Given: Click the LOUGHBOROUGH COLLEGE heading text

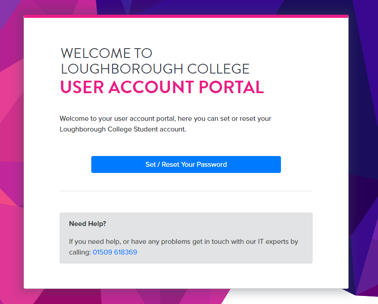Looking at the screenshot, I should pyautogui.click(x=155, y=69).
